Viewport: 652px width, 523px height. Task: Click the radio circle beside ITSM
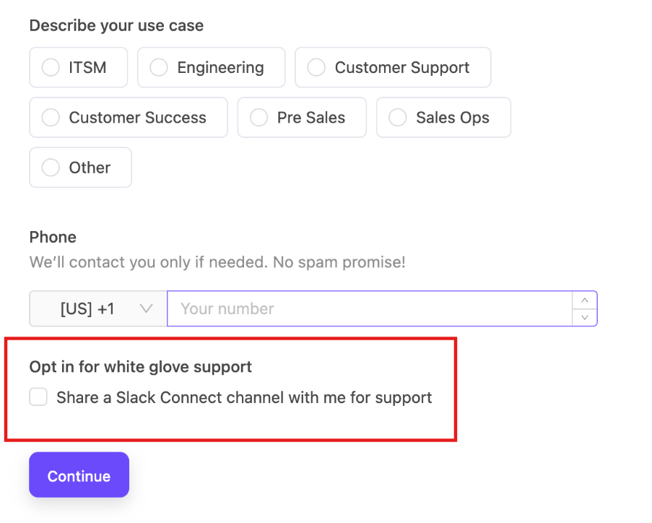[50, 67]
